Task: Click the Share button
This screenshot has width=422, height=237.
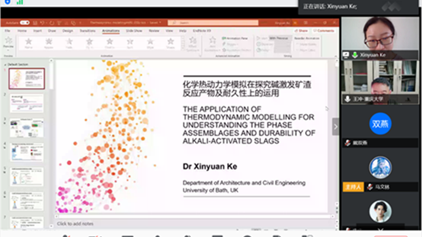Action: coord(301,31)
